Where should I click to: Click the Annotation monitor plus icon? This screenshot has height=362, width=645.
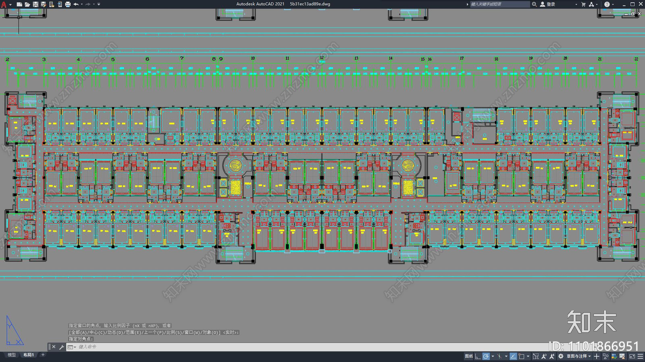pos(597,356)
